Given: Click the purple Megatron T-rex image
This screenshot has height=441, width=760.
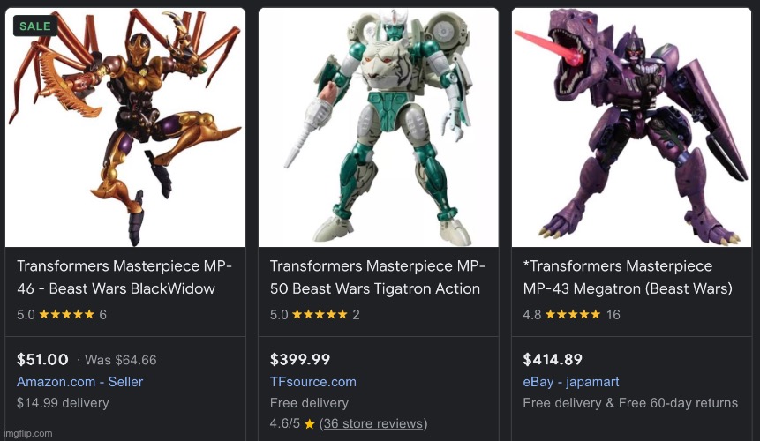Looking at the screenshot, I should pos(631,128).
